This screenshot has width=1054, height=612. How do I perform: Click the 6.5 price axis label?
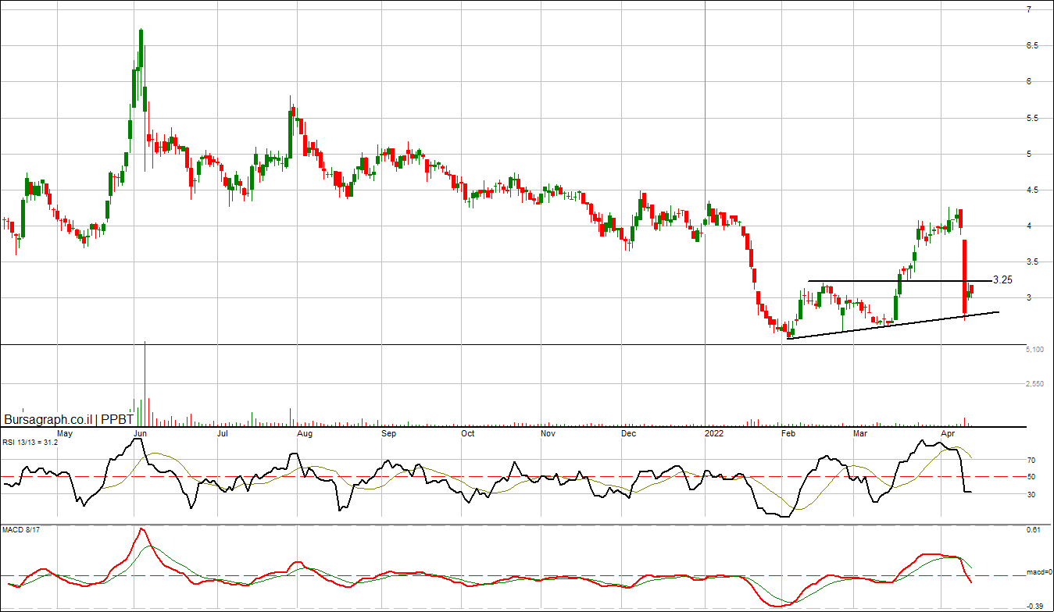[x=1032, y=46]
